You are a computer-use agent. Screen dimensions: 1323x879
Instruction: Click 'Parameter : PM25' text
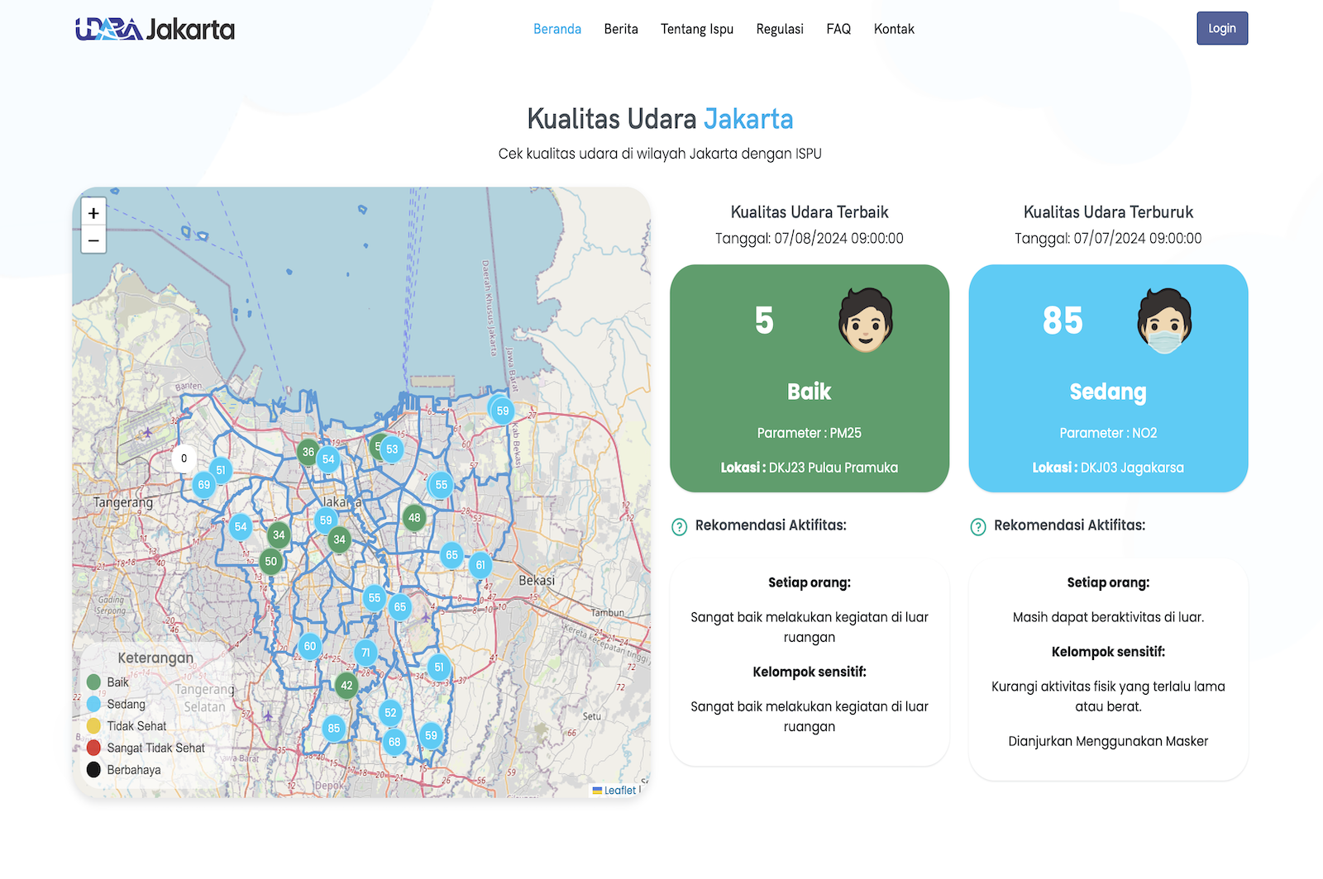(x=810, y=433)
